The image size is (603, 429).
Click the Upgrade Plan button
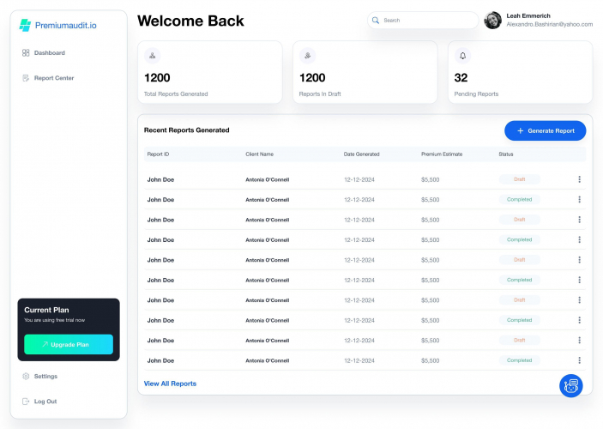(x=69, y=344)
